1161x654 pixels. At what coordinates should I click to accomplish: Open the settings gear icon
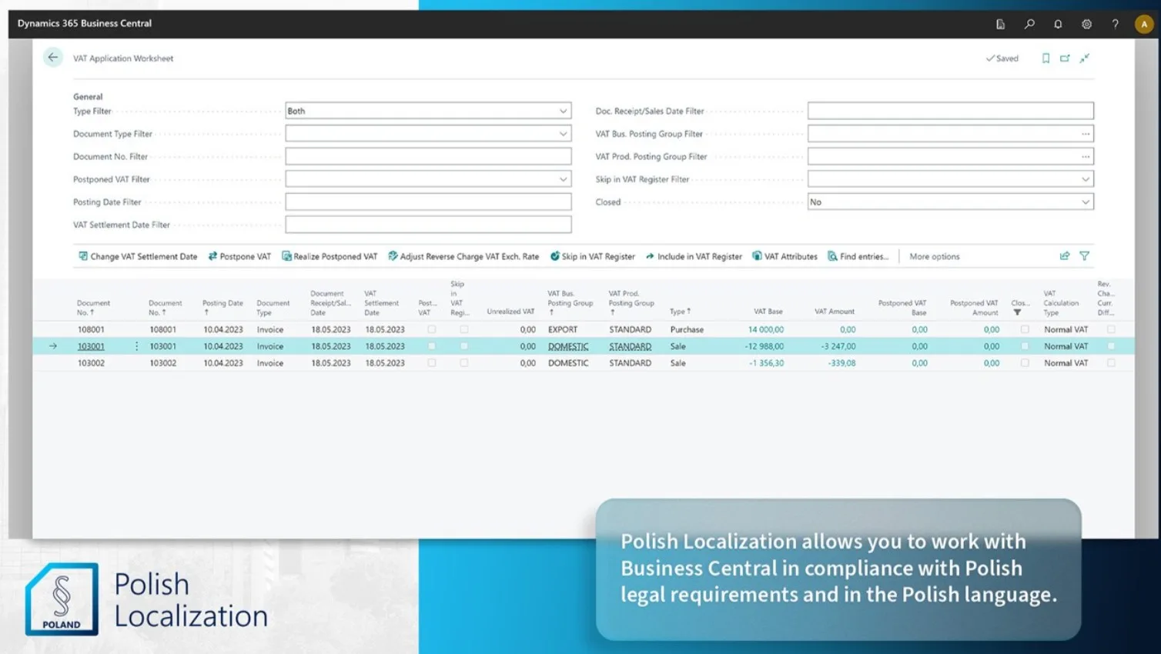click(1086, 24)
